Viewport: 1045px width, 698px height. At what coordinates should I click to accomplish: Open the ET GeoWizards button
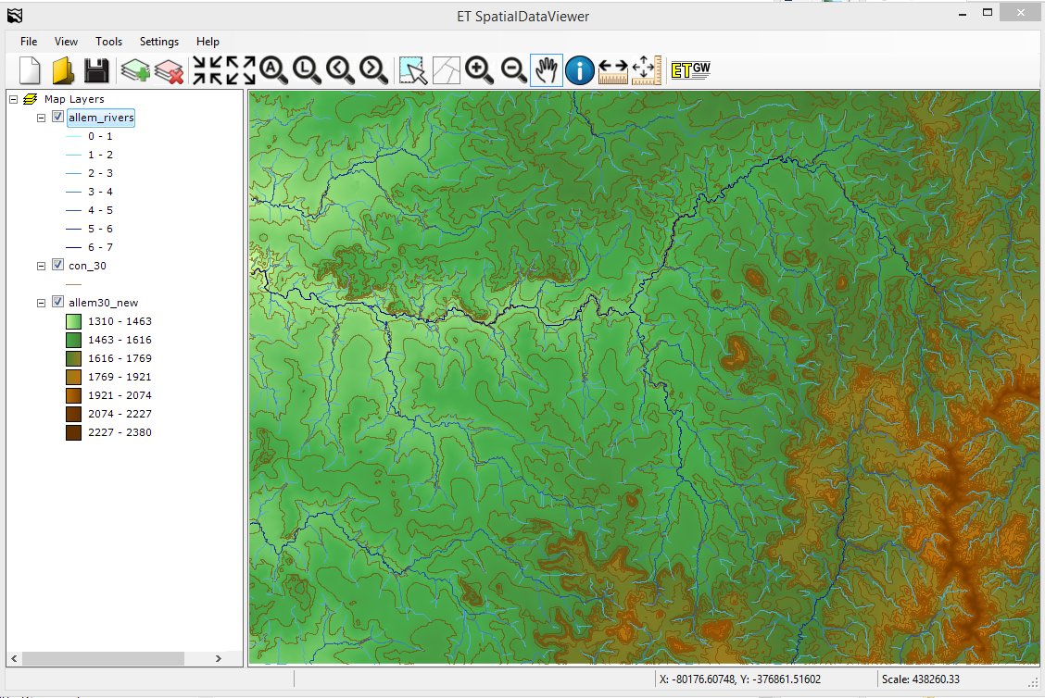click(690, 69)
